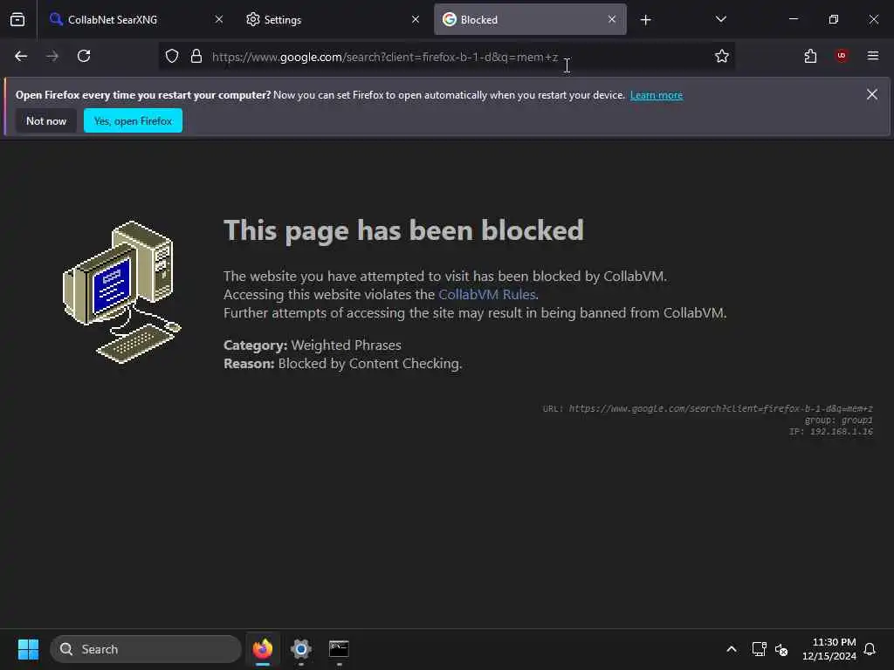Viewport: 894px width, 670px height.
Task: Close the Blocked tab
Action: click(x=612, y=20)
